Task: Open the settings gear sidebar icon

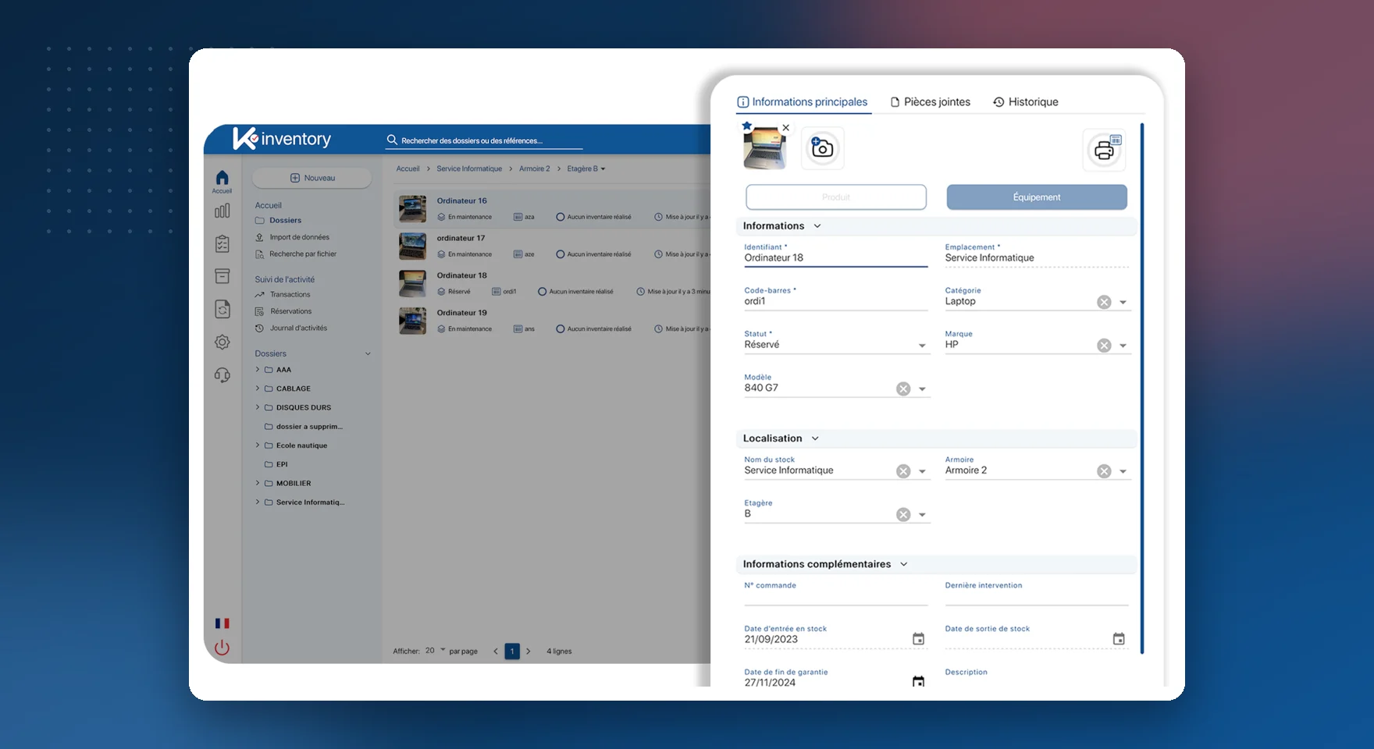Action: tap(222, 343)
